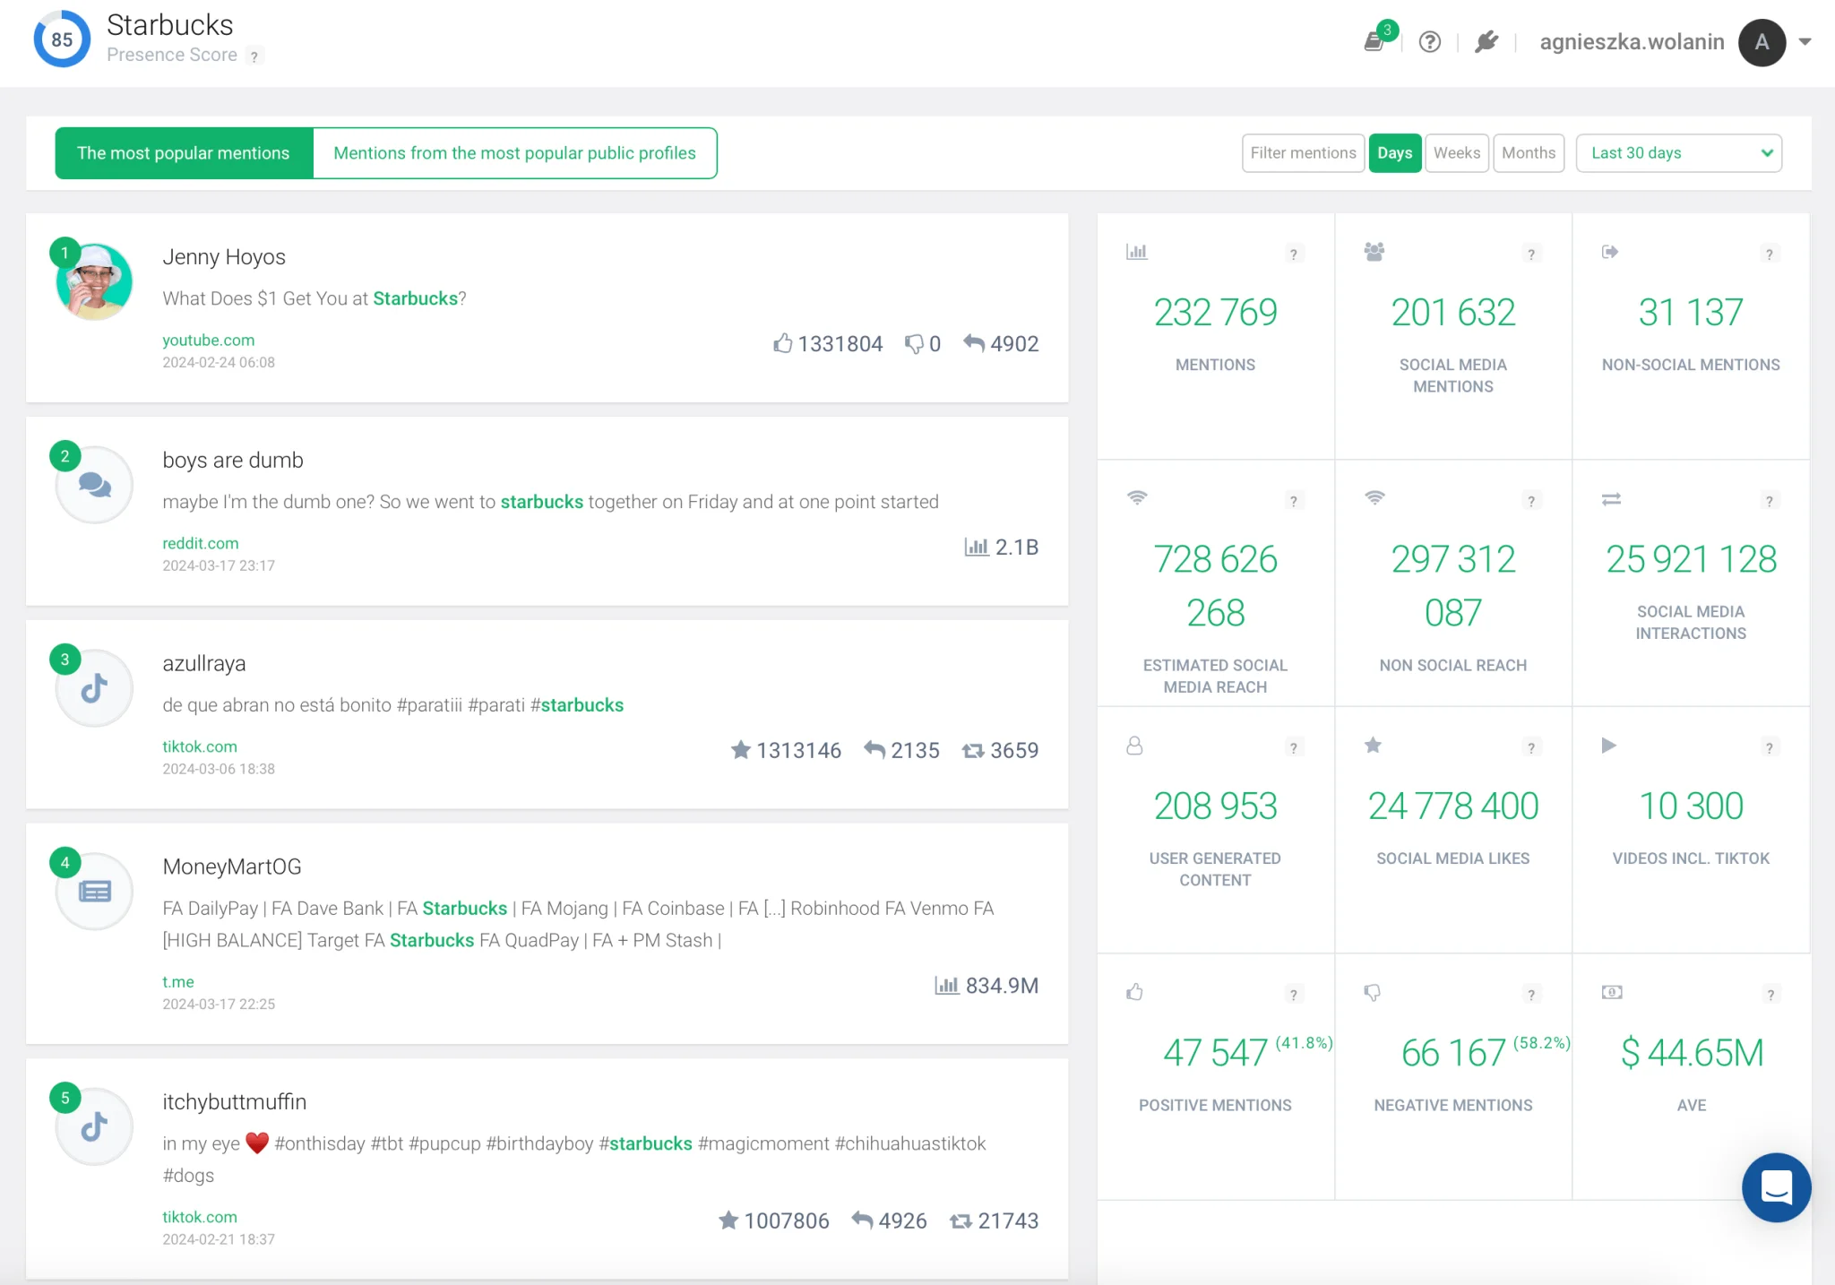Viewport: 1835px width, 1285px height.
Task: Switch to Mentions from the most popular public profiles
Action: 514,152
